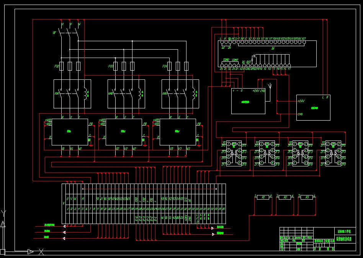Click the UCS Y axis arrow
This screenshot has height=258, width=363.
(3, 224)
